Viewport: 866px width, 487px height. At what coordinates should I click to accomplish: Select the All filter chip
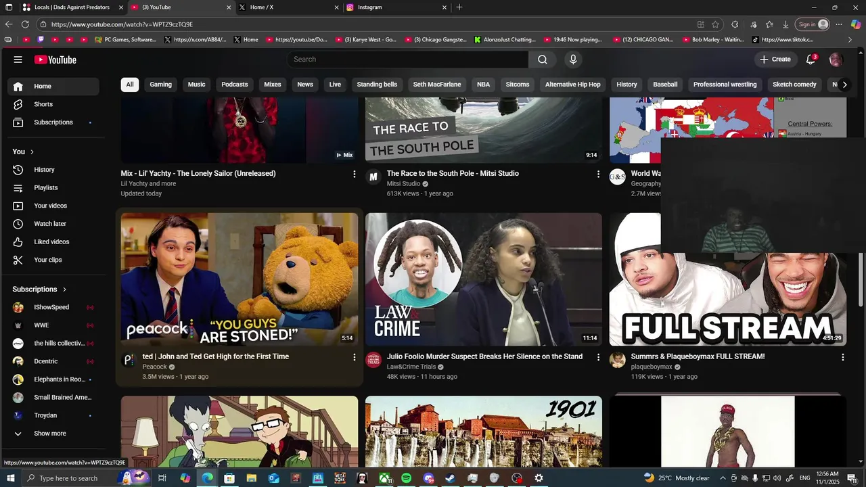[130, 85]
